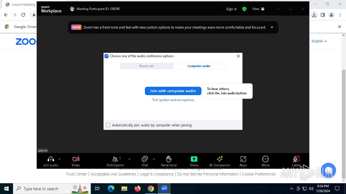This screenshot has height=194, width=346.
Task: Click Zoom icon in taskbar
Action: [164, 189]
